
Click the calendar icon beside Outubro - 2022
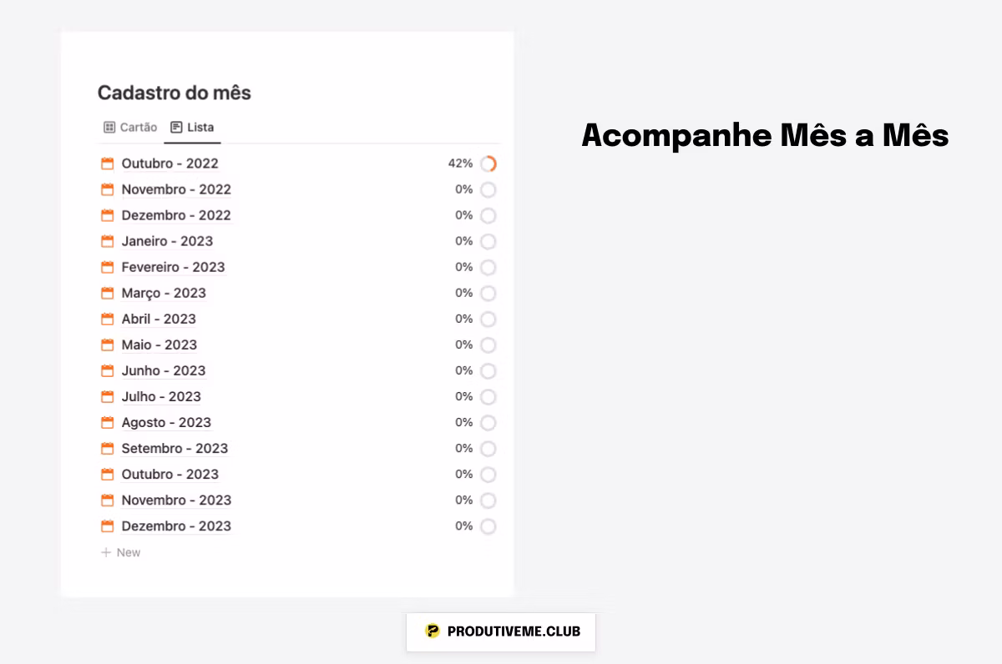point(107,163)
